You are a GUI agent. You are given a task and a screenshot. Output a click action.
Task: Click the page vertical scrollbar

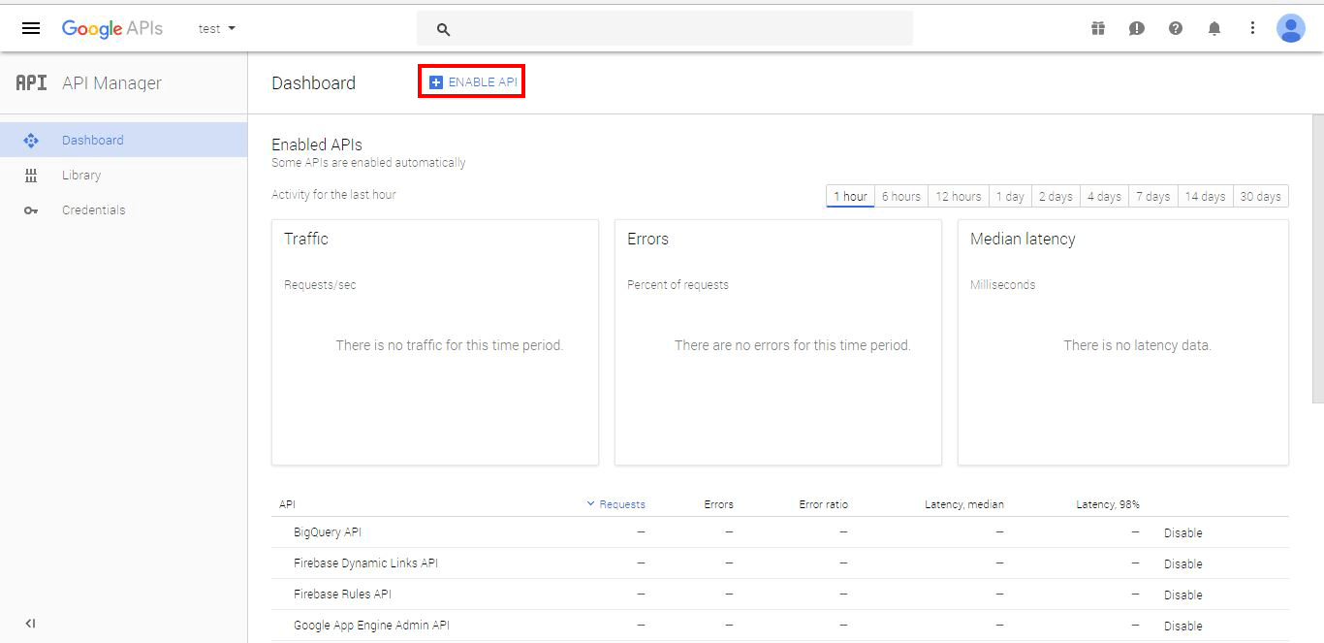(1317, 260)
